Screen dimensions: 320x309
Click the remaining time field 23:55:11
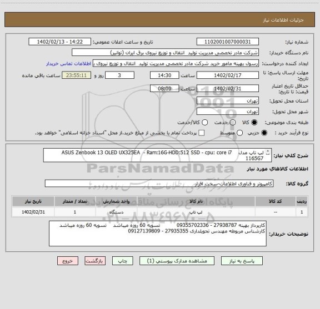[x=76, y=75]
